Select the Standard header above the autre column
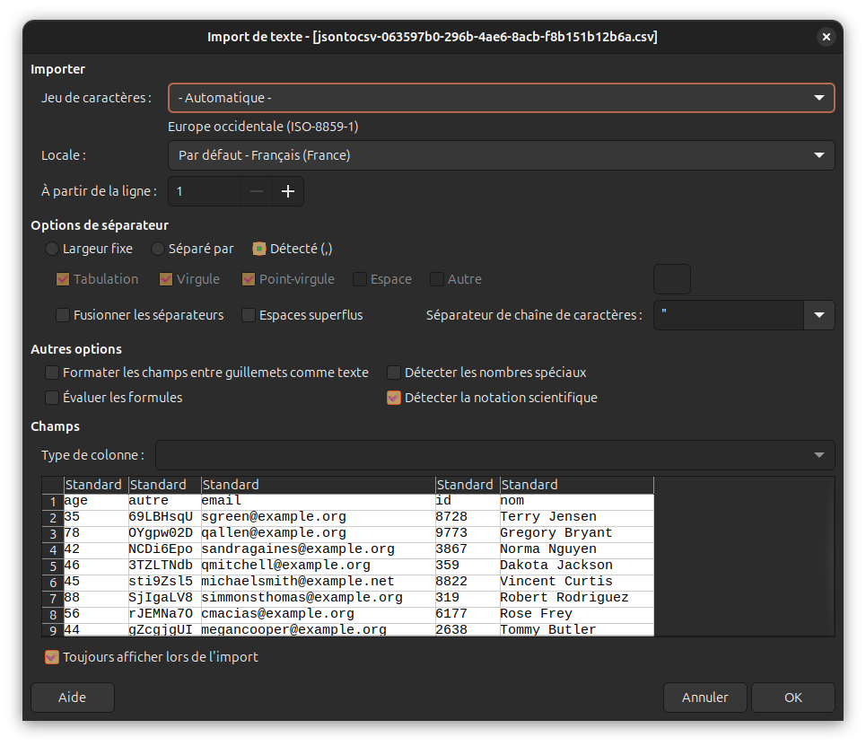866x746 pixels. coord(164,485)
